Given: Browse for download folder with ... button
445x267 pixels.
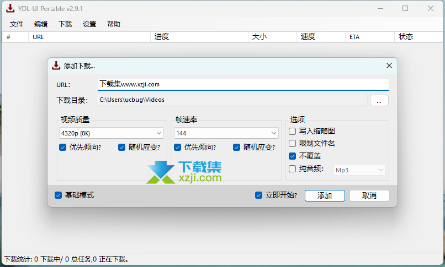Looking at the screenshot, I should [379, 100].
